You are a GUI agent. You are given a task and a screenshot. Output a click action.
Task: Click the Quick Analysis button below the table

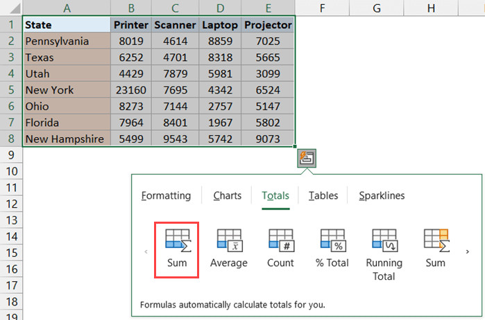click(x=306, y=157)
